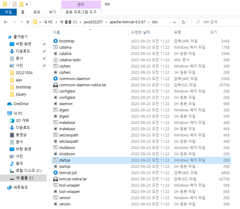This screenshot has width=240, height=209.
Task: Expand the chevron after java202207 in address bar
Action: [x=106, y=22]
